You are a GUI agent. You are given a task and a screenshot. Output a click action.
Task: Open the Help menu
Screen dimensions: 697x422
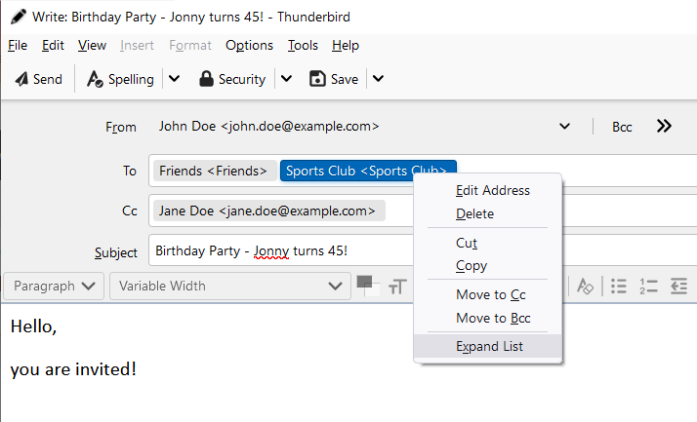[346, 45]
